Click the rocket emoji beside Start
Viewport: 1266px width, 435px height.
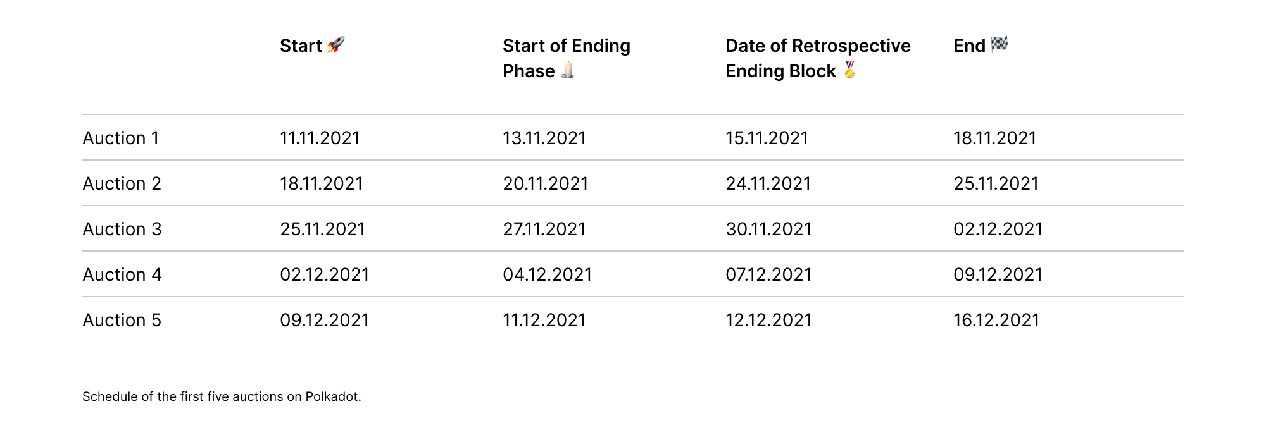click(x=336, y=45)
